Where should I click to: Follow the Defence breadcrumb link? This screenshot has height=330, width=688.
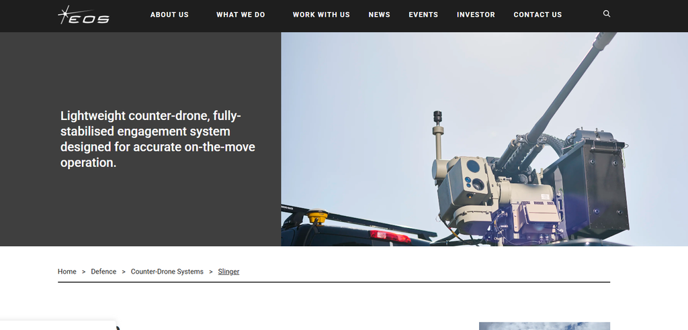coord(103,272)
